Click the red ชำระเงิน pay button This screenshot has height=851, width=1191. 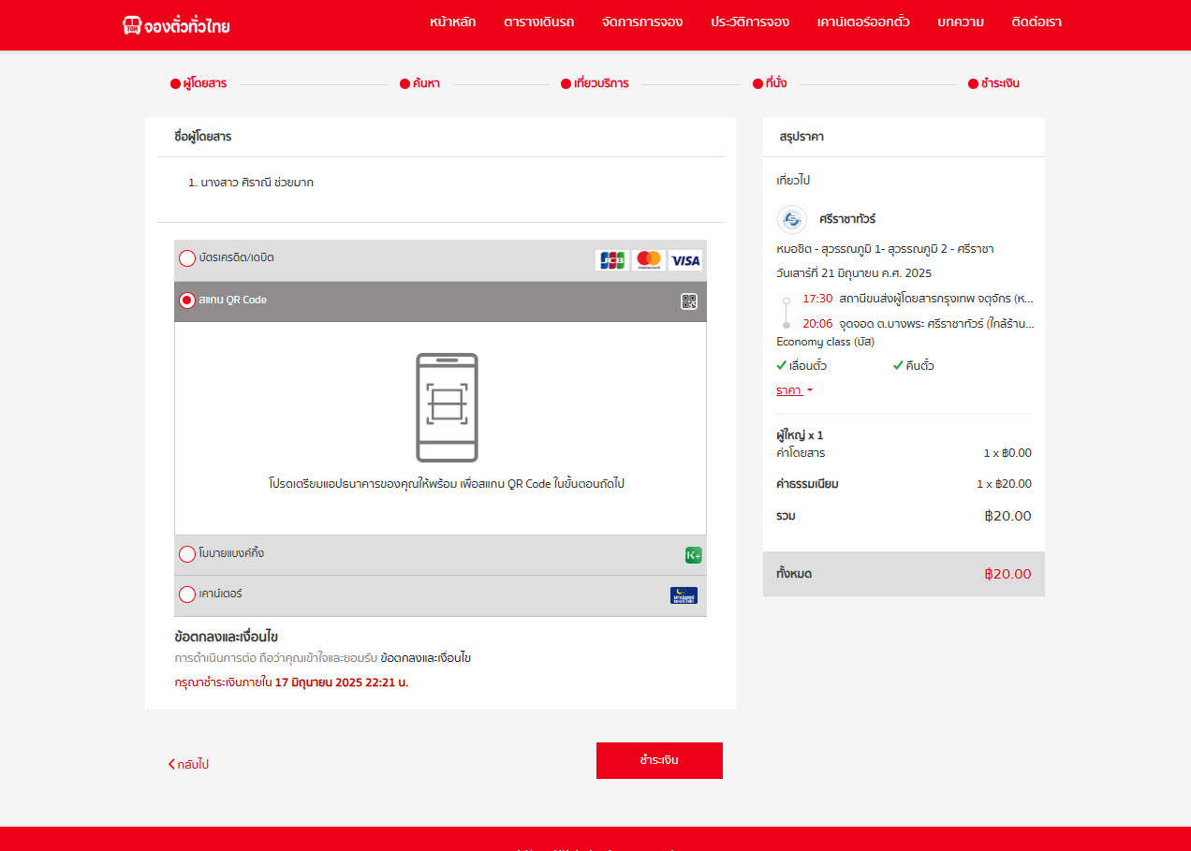[659, 760]
